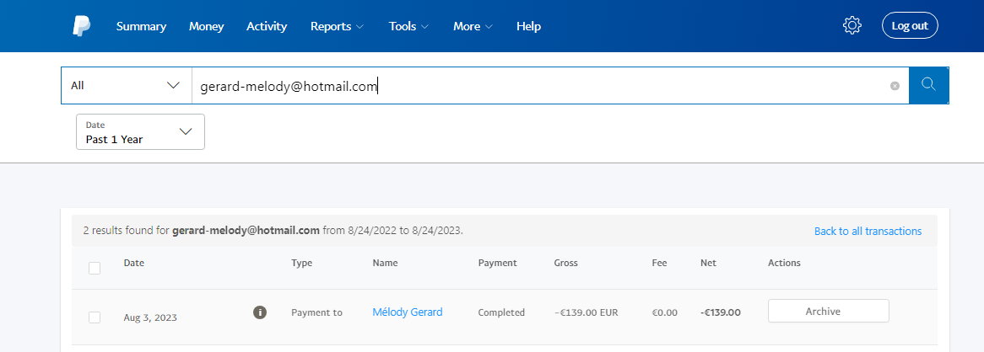Click the PayPal logo icon
The image size is (984, 352).
pyautogui.click(x=81, y=26)
